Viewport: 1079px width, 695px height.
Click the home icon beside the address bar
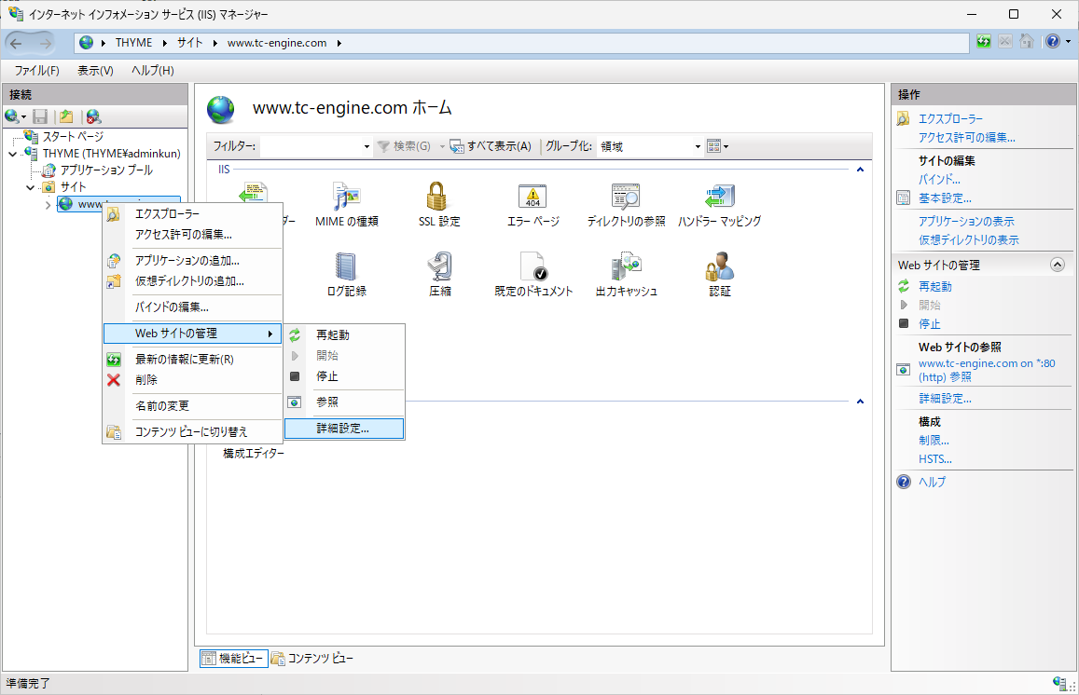pos(1027,42)
